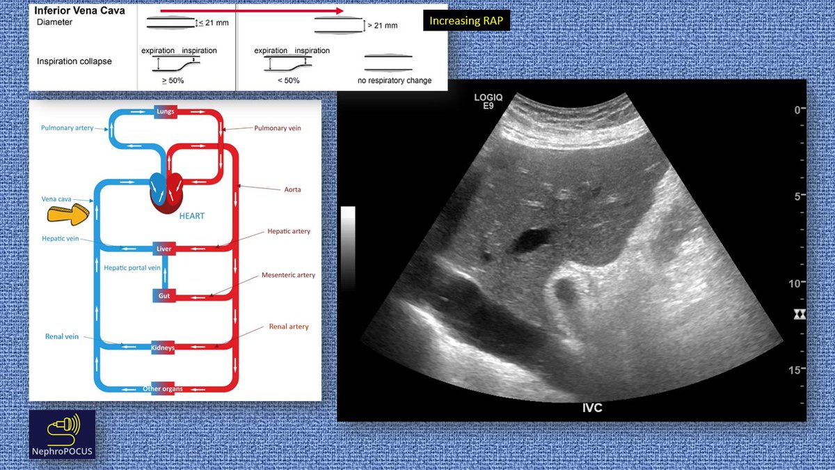Click the "Renal vein" label
This screenshot has height=470, width=835.
(x=62, y=336)
